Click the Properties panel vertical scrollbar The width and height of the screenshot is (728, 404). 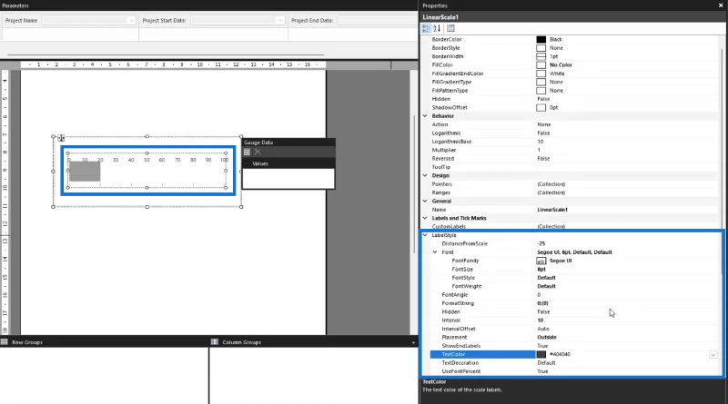[x=723, y=163]
